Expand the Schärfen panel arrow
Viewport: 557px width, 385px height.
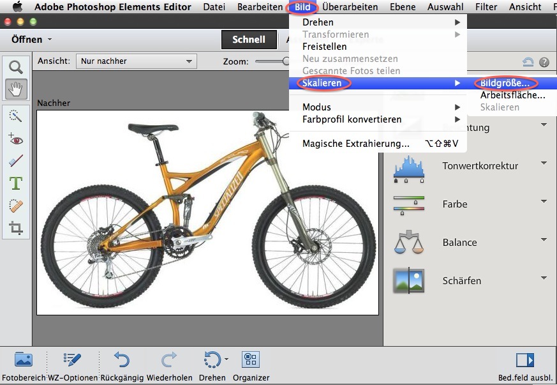point(544,278)
